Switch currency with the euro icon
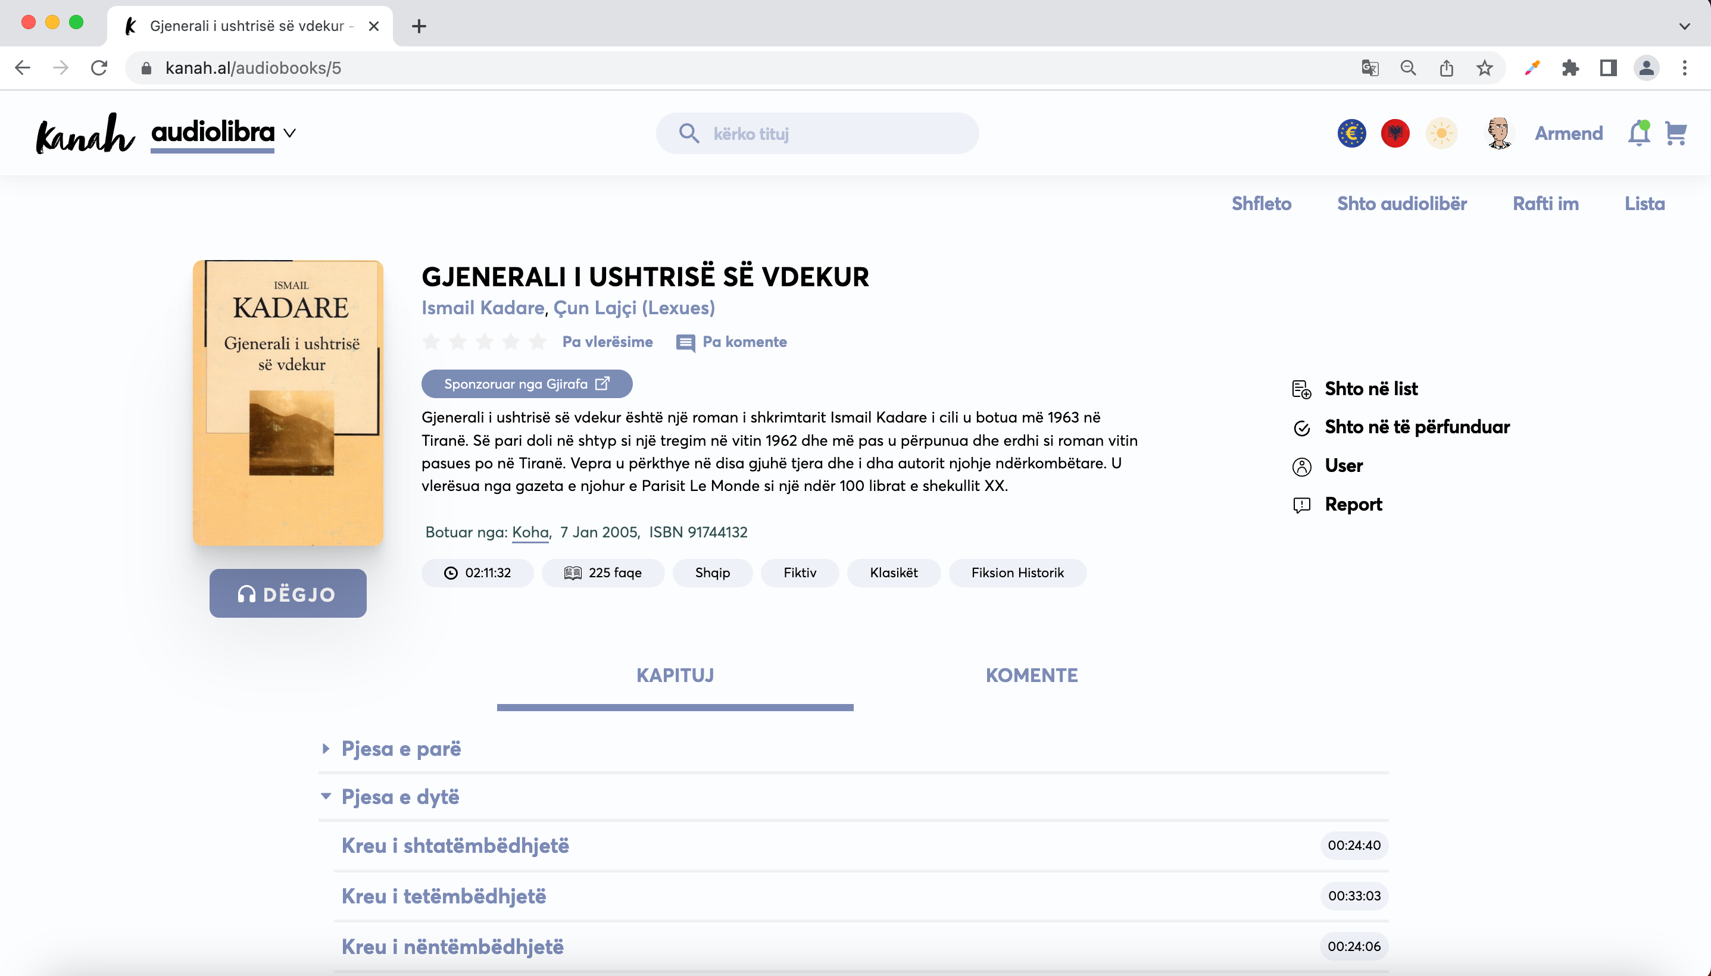Viewport: 1711px width, 976px height. point(1351,133)
